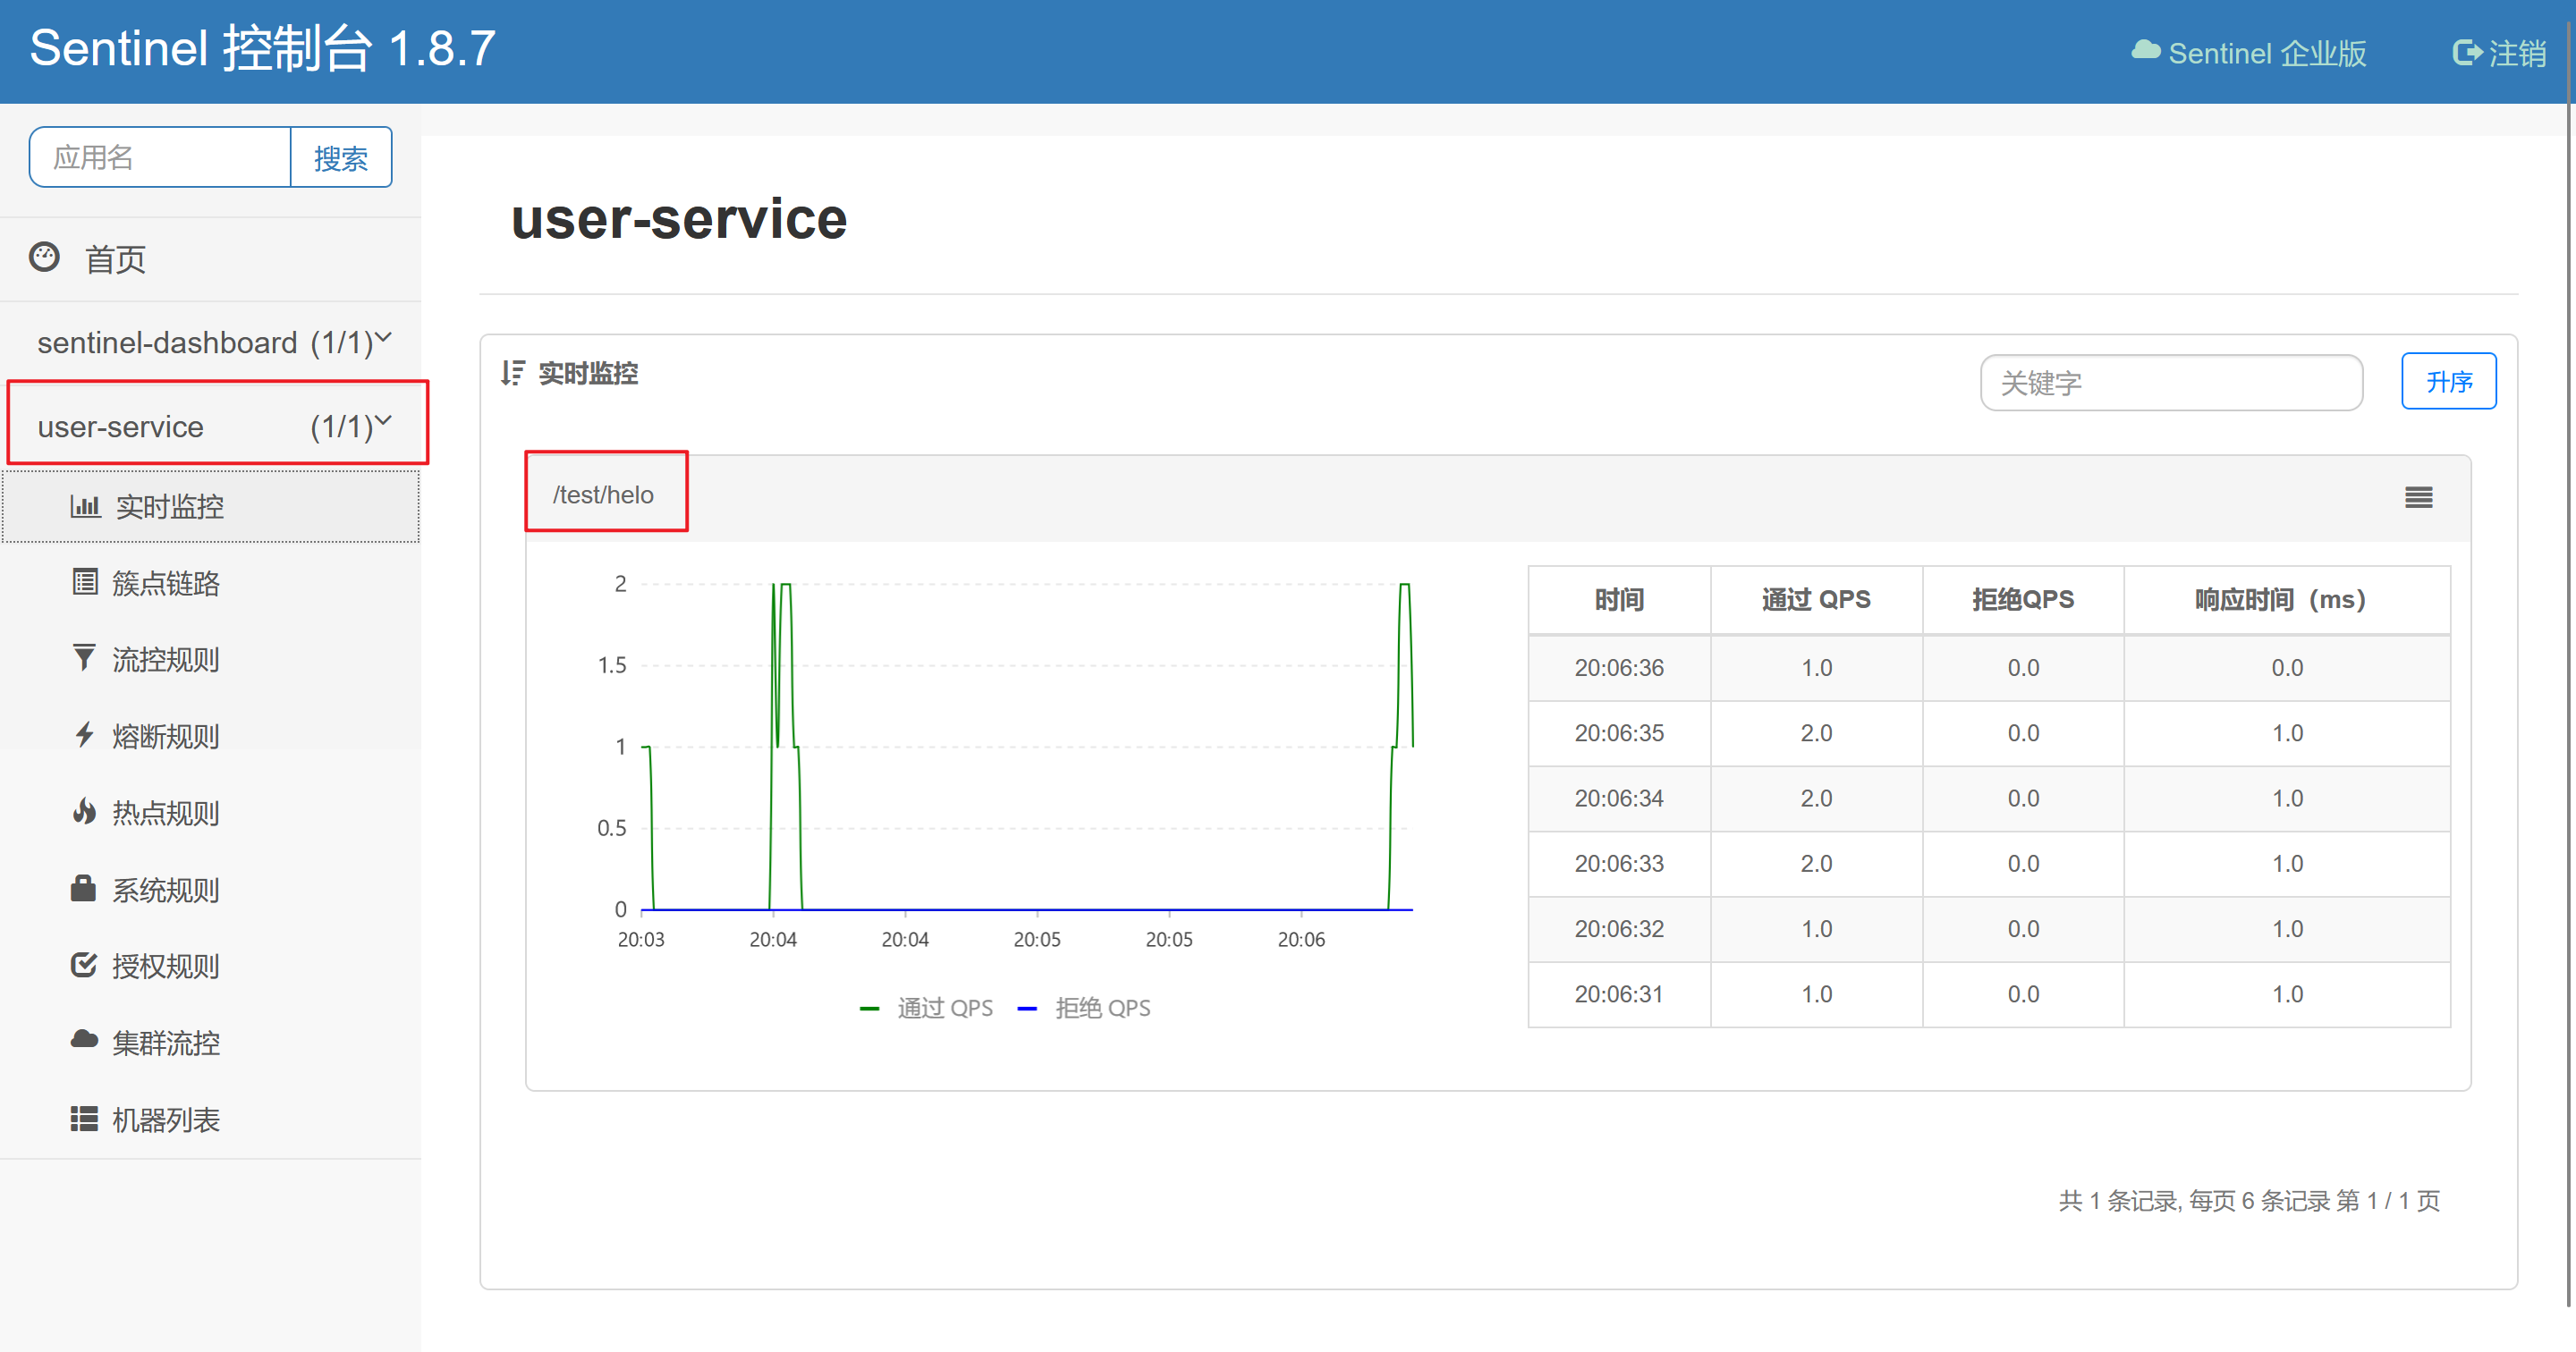Toggle 通过 QPS series in chart legend
Viewport: 2576px width, 1352px height.
[927, 1008]
